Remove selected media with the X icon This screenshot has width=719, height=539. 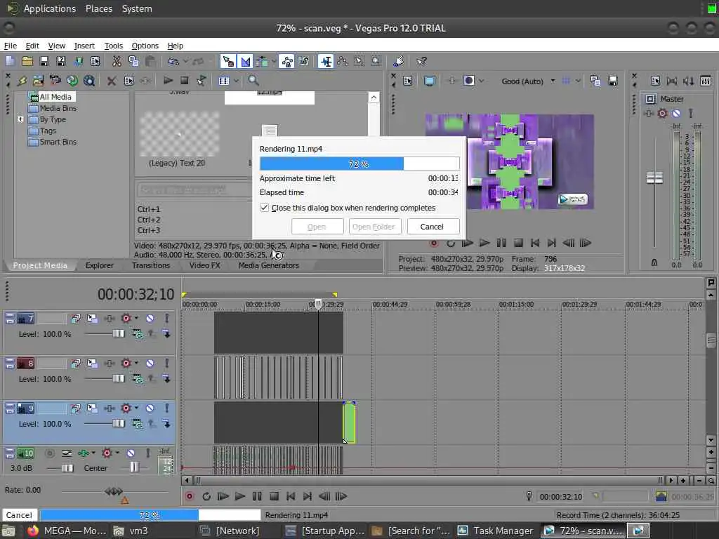[x=111, y=81]
